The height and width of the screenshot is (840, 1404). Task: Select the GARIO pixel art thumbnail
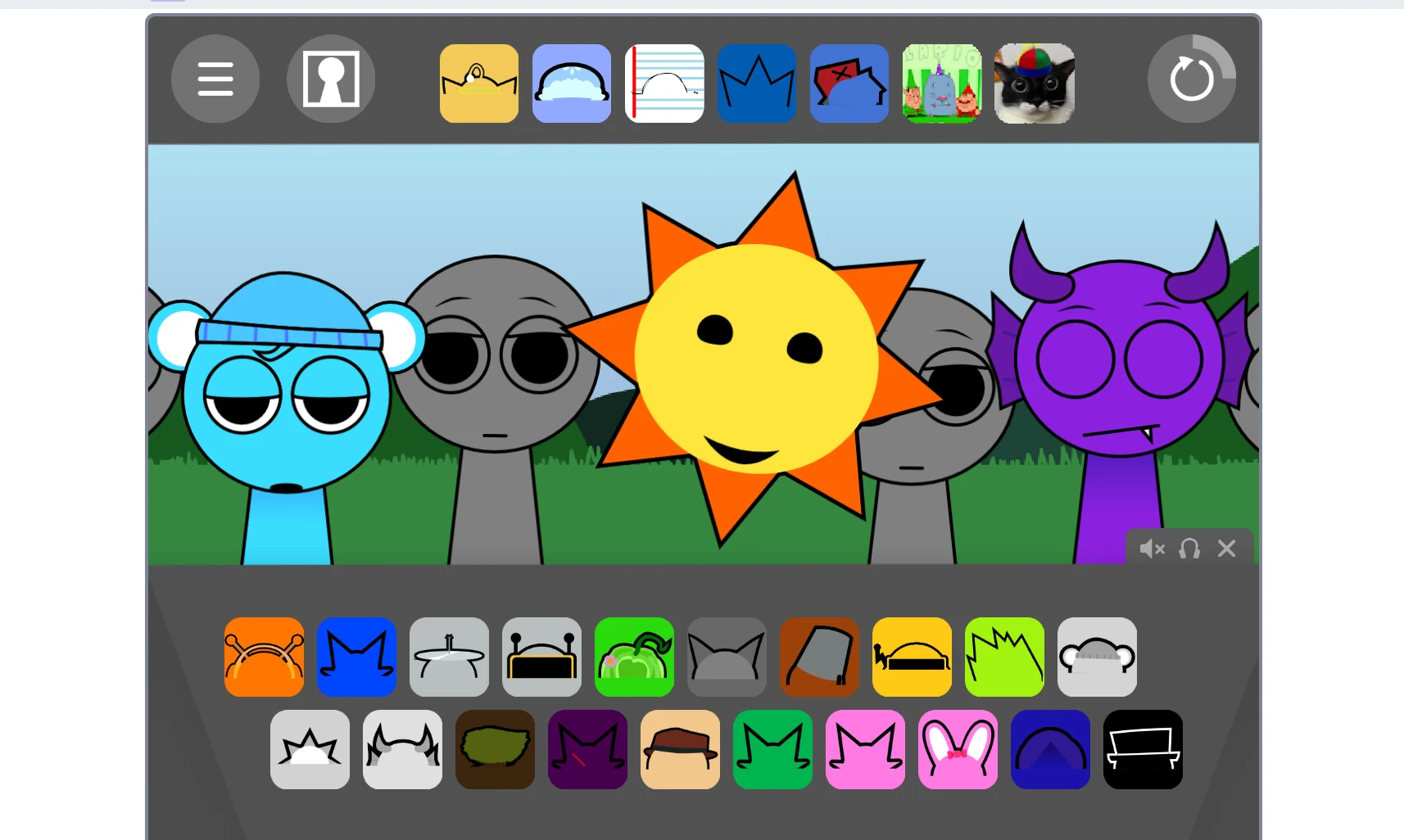(941, 83)
